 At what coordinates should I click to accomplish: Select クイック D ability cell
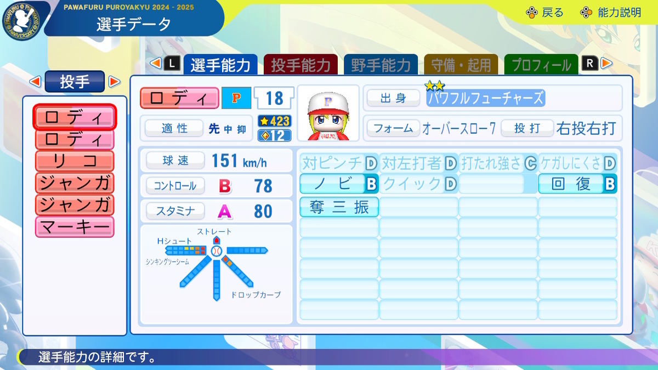click(419, 184)
